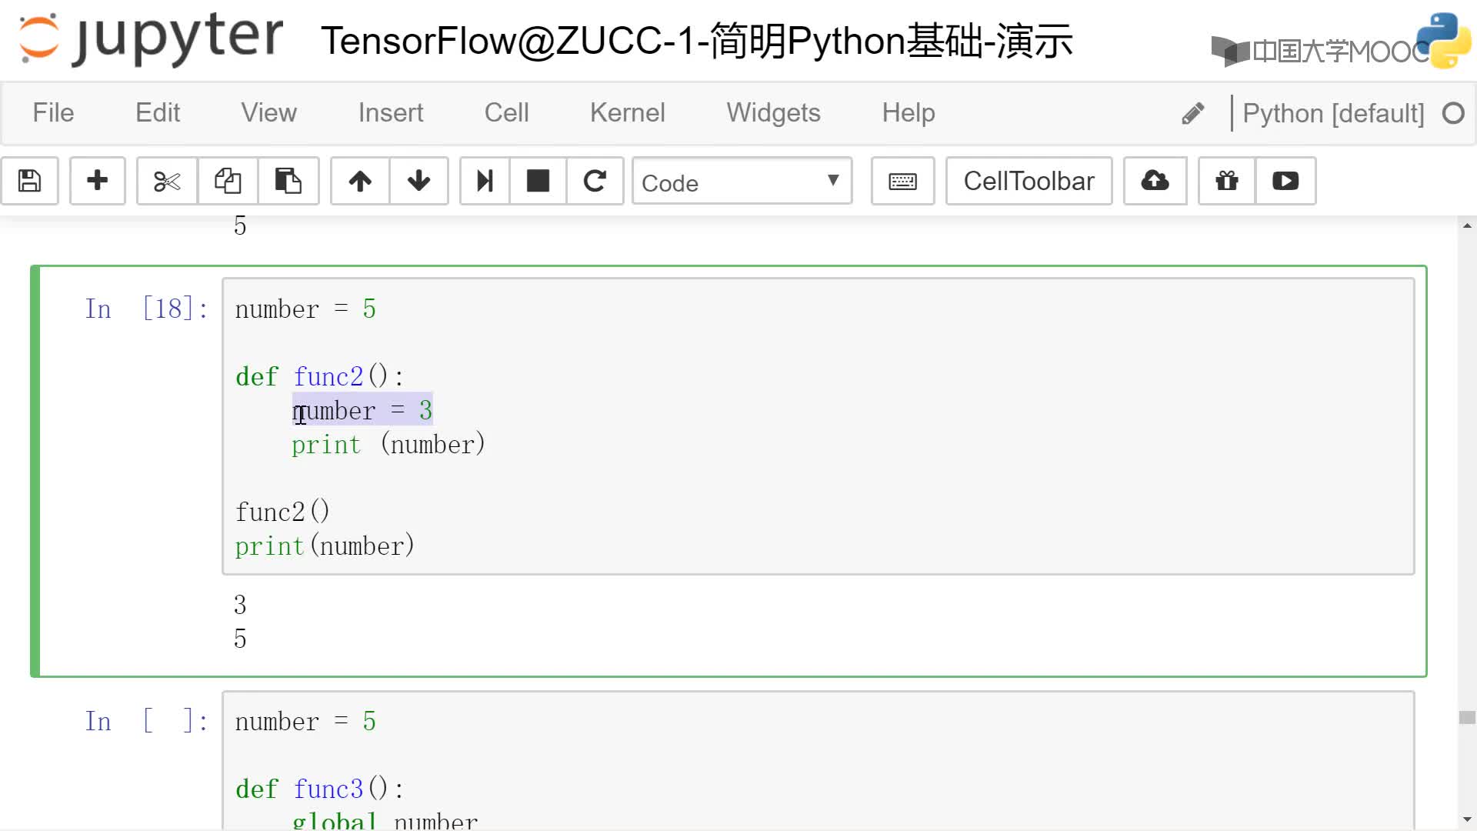Click 'print(number)' last line of cell 18
Image resolution: width=1477 pixels, height=831 pixels.
[325, 546]
